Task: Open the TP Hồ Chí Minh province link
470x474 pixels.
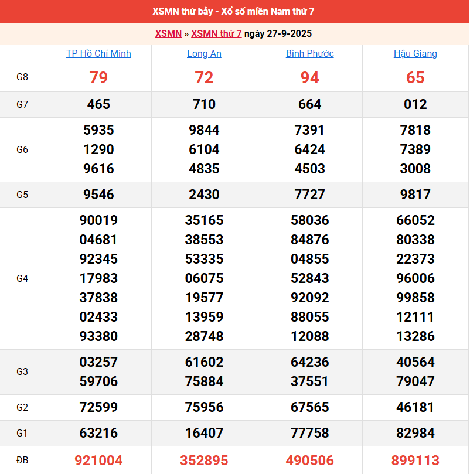Action: pos(98,54)
